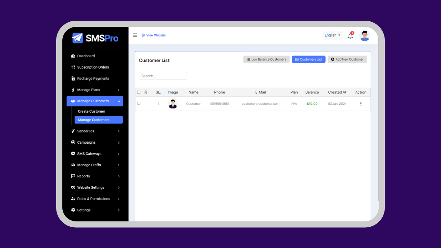
Task: Open Sender Ids via its key icon
Action: click(73, 131)
